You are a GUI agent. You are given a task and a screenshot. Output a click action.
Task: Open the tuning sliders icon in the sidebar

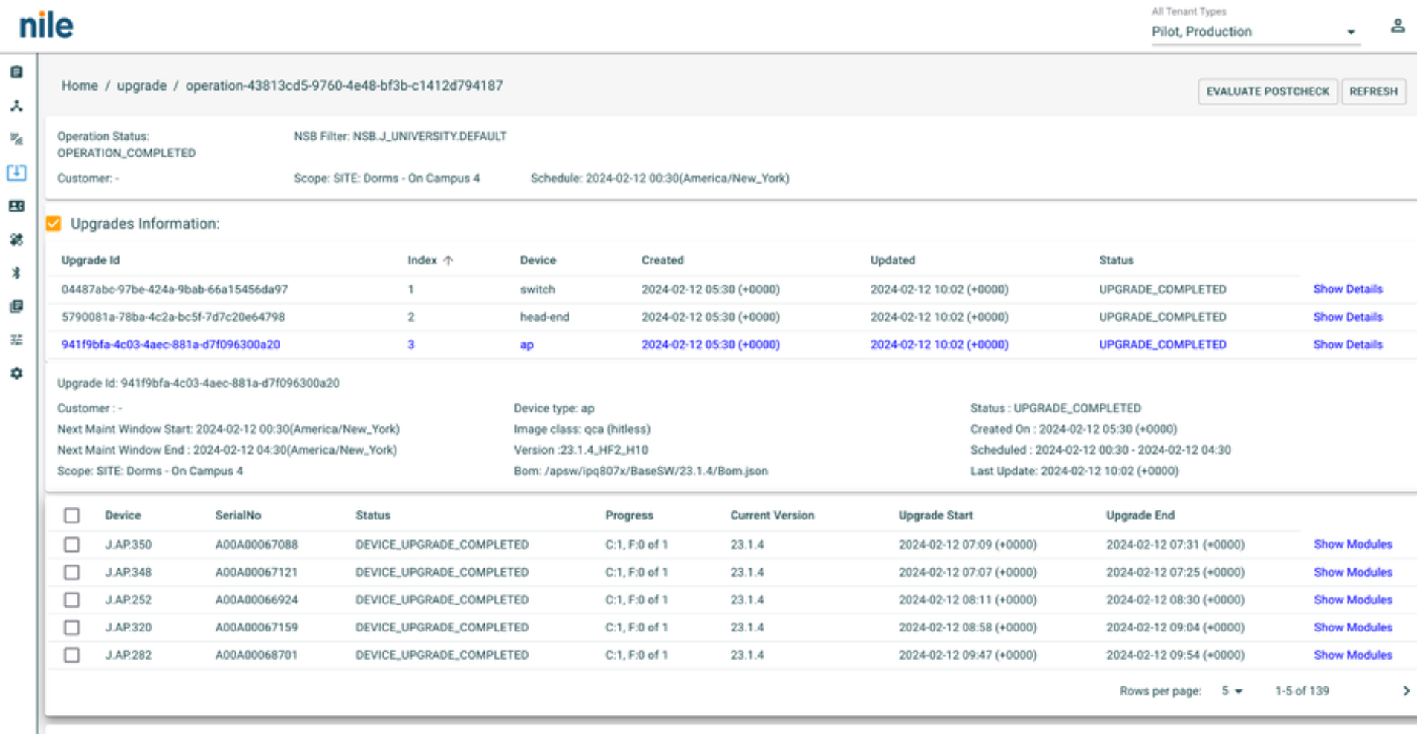point(16,340)
